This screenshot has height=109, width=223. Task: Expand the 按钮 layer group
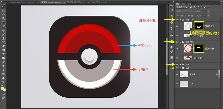tap(180, 65)
